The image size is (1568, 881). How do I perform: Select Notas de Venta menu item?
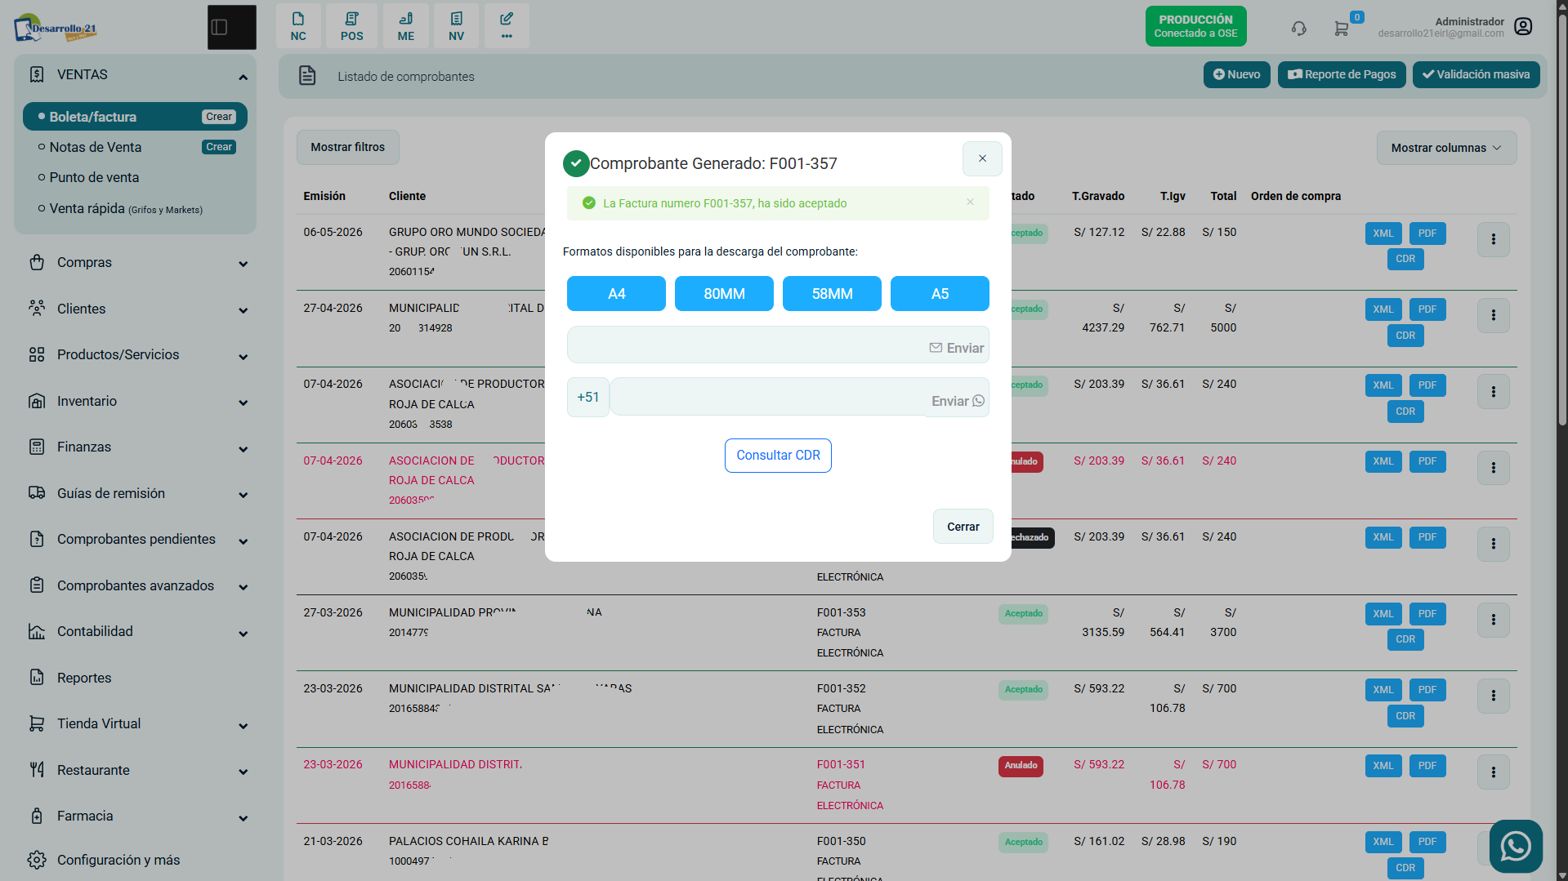point(96,147)
